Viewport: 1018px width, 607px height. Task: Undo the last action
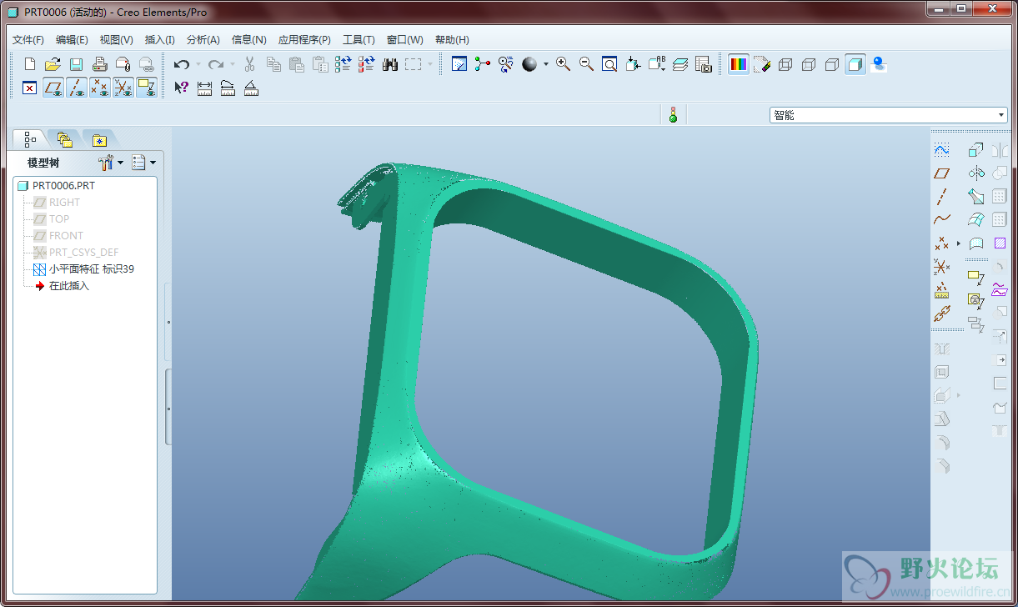[182, 64]
